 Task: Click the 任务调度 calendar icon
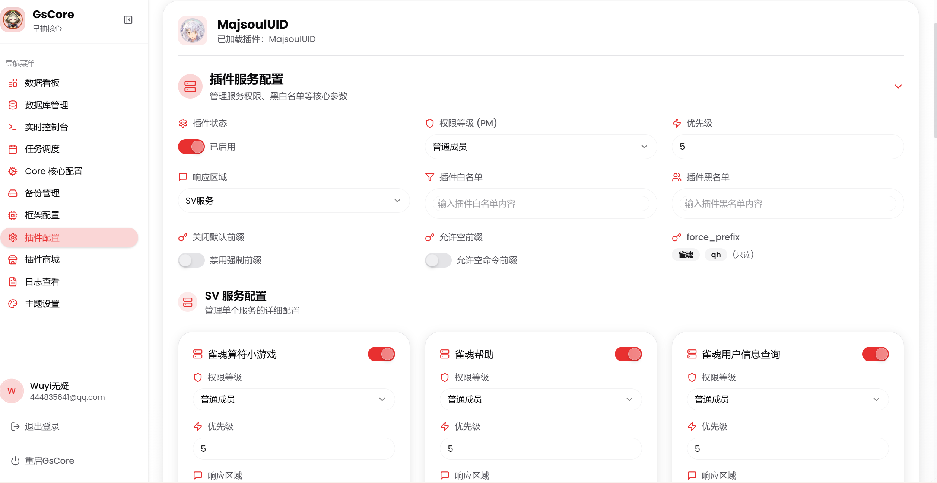[13, 149]
